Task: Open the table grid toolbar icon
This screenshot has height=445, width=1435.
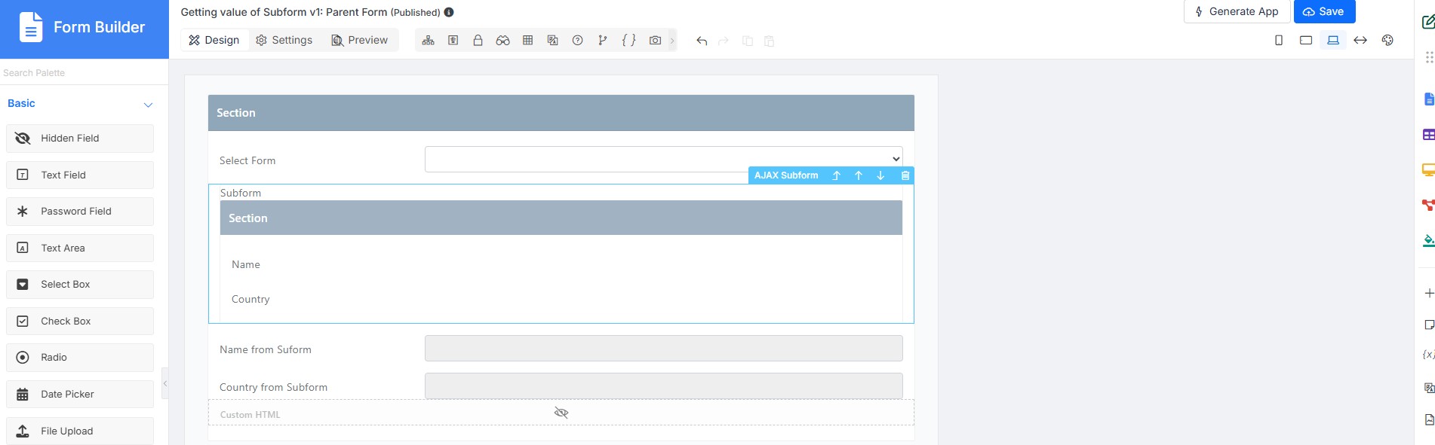Action: click(528, 41)
